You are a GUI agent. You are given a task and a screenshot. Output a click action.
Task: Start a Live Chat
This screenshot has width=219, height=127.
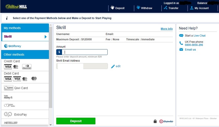coord(199,36)
